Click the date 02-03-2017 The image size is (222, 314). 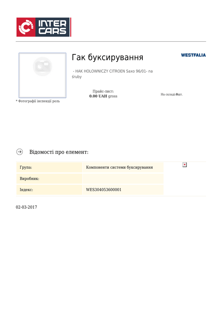[x=26, y=207]
